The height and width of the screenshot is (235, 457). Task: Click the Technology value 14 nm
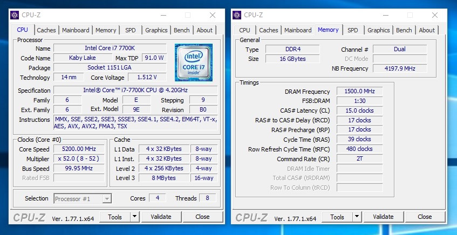tap(69, 77)
